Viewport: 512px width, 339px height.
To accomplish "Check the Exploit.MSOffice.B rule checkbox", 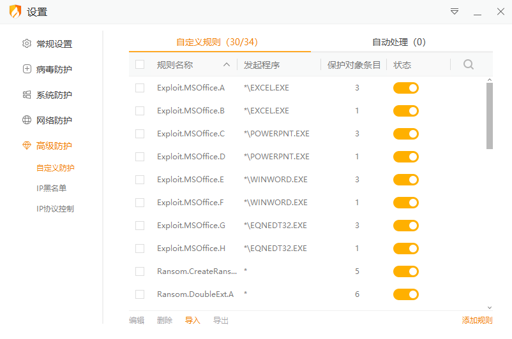I will click(140, 111).
